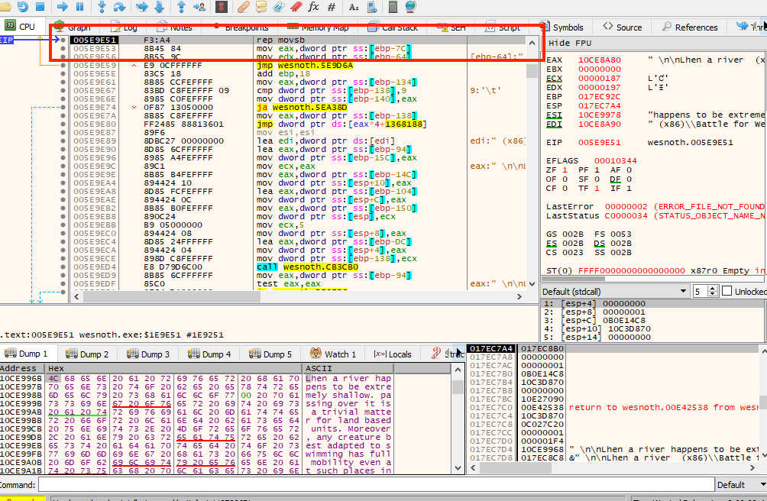Screen dimensions: 767x501
Task: Stop debugging with the blue square icon
Action: point(40,6)
